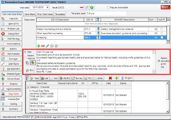Select the Patient instruct radio button

click(x=25, y=57)
